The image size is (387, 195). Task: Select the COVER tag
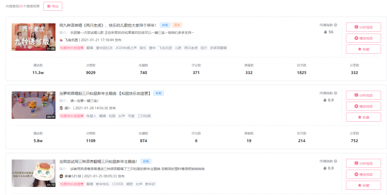coord(118,184)
